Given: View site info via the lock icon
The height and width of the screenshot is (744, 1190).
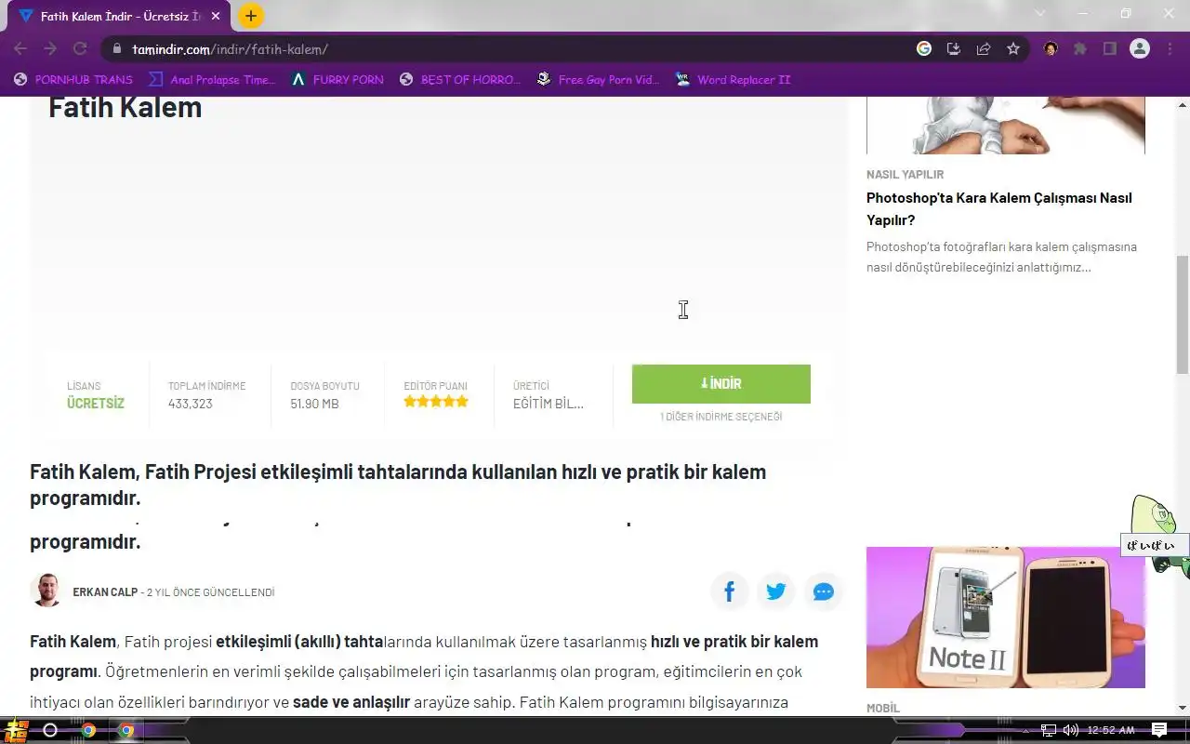Looking at the screenshot, I should 117,49.
